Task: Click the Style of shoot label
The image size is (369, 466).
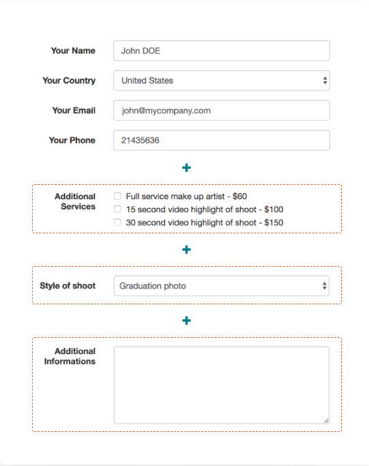Action: coord(68,286)
